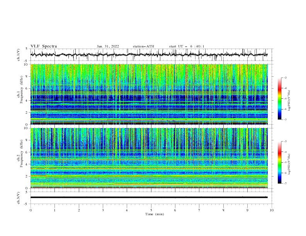Click the "-7" label on ch.2 colorbar
The width and height of the screenshot is (306, 236).
click(285, 184)
